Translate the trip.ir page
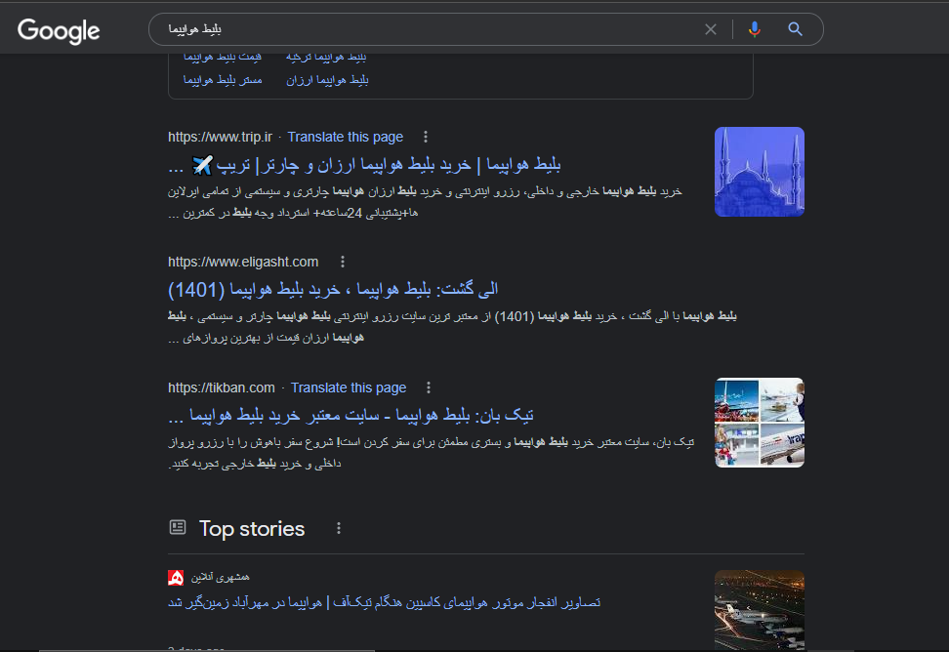Image resolution: width=949 pixels, height=652 pixels. click(345, 137)
